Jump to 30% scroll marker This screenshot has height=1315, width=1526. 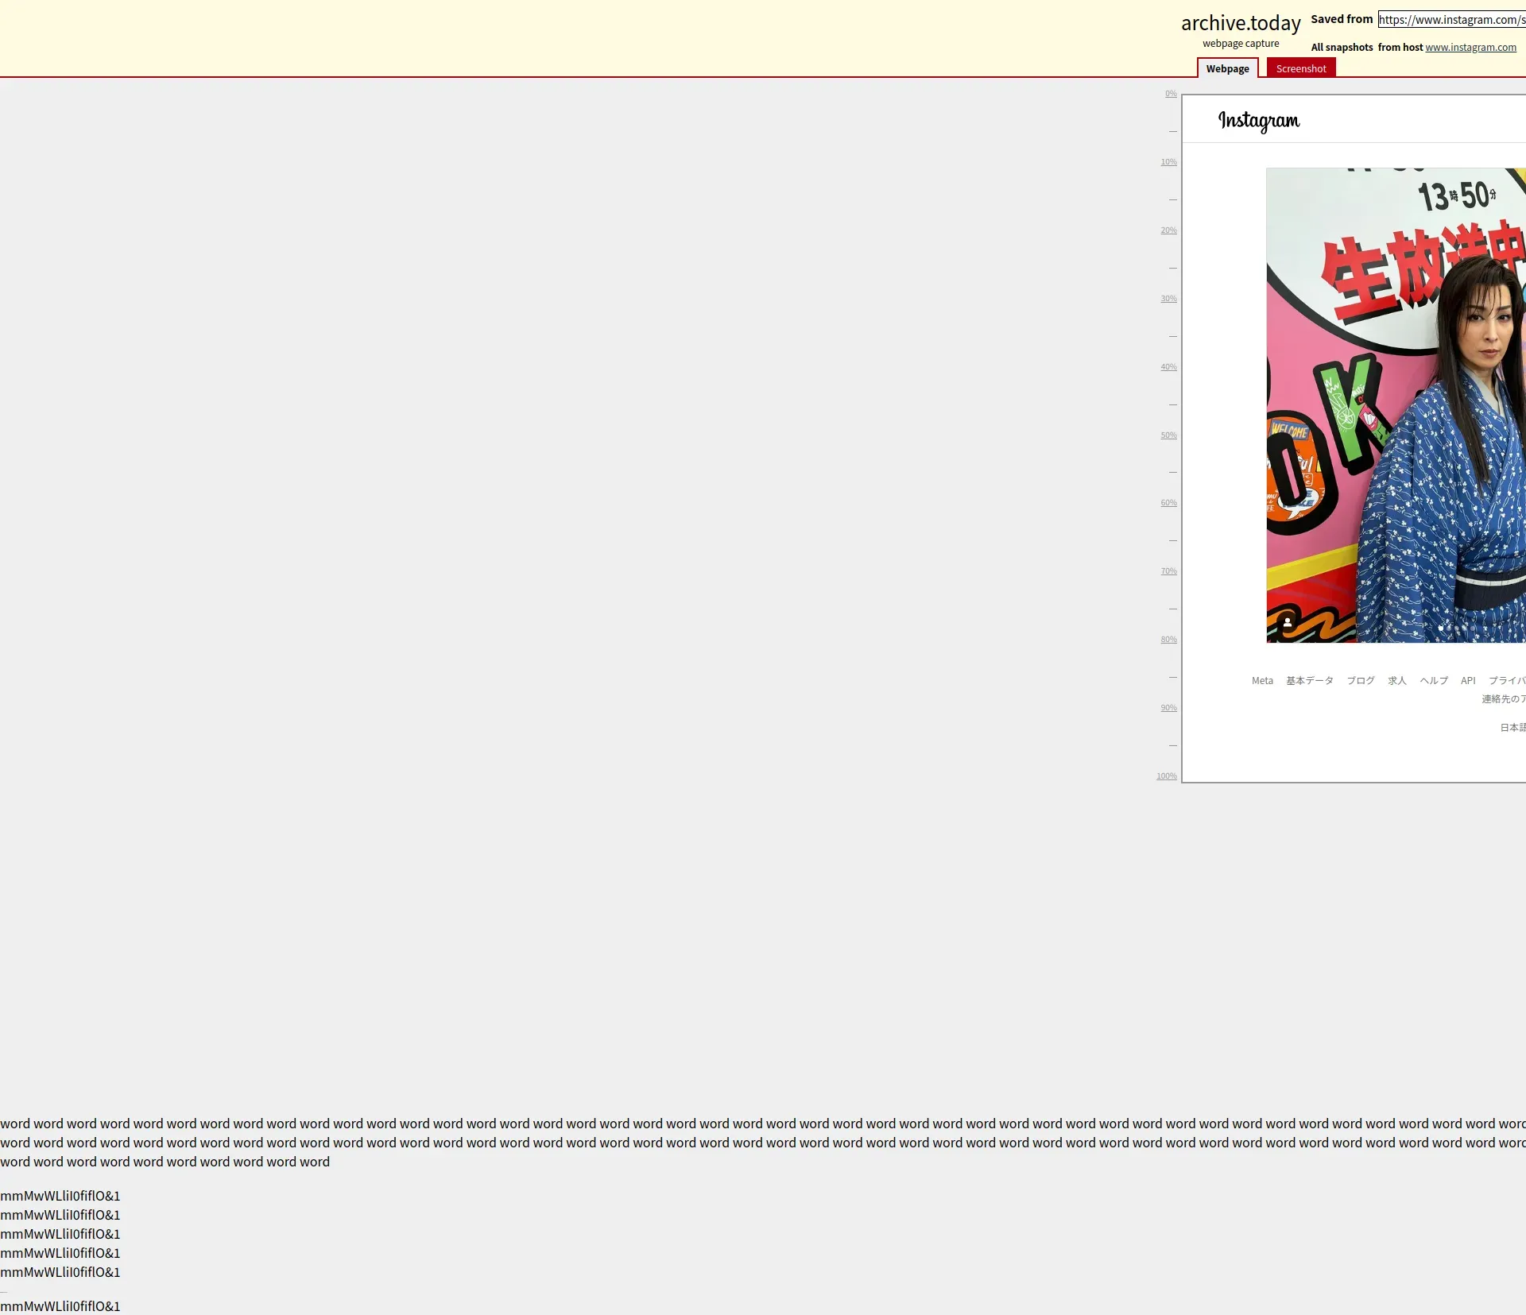tap(1168, 299)
